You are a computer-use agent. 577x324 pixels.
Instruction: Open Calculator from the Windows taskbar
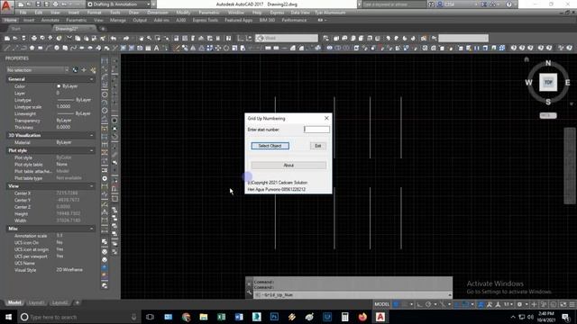pos(344,317)
